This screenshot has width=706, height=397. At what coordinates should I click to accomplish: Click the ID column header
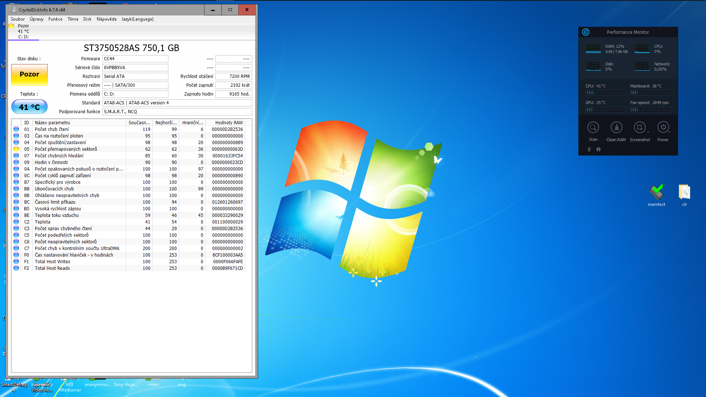(x=27, y=123)
